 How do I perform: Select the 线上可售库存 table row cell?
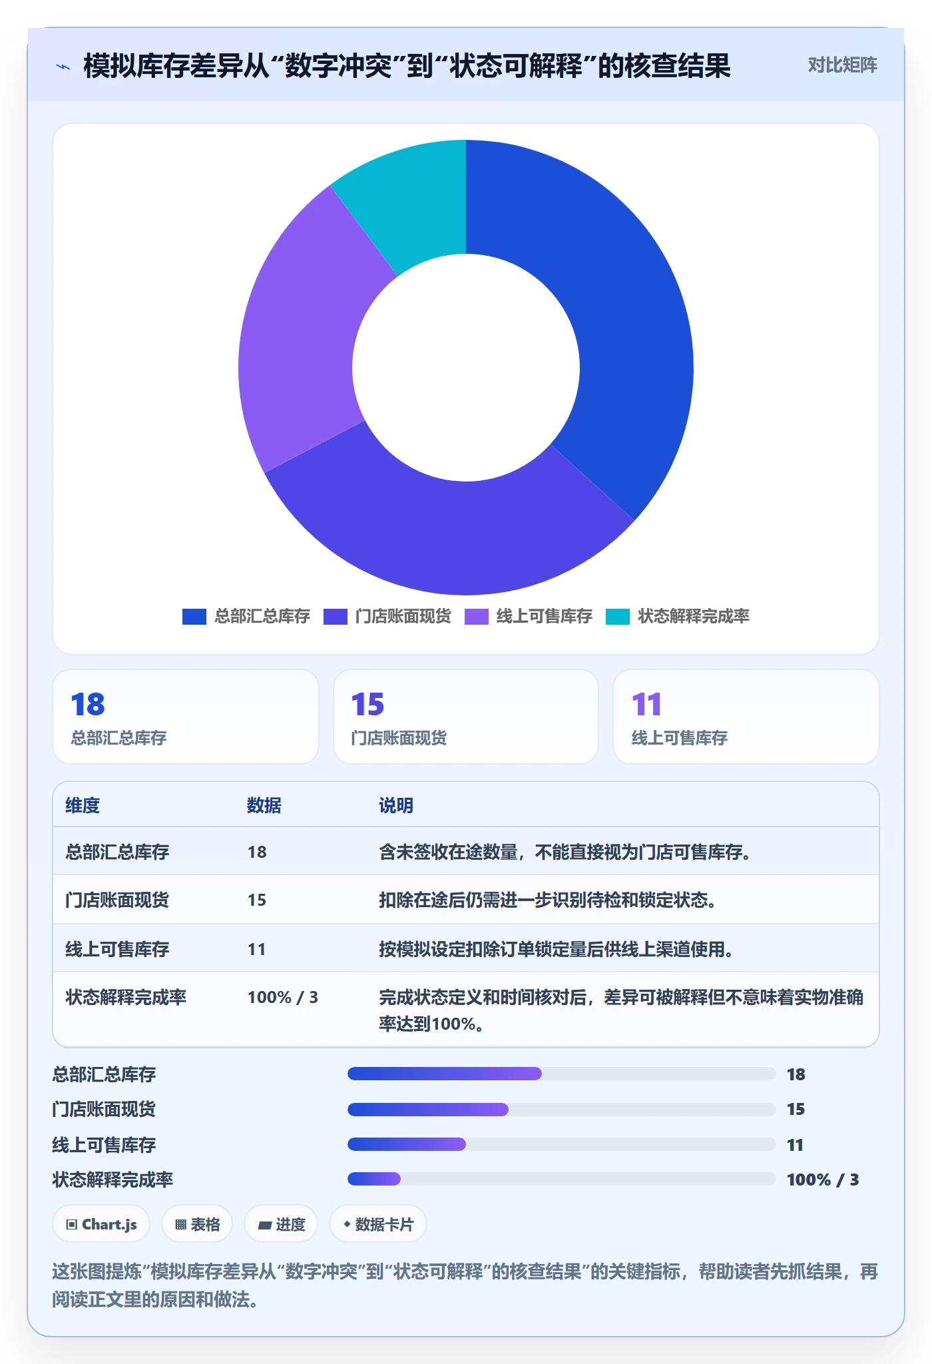(x=117, y=949)
